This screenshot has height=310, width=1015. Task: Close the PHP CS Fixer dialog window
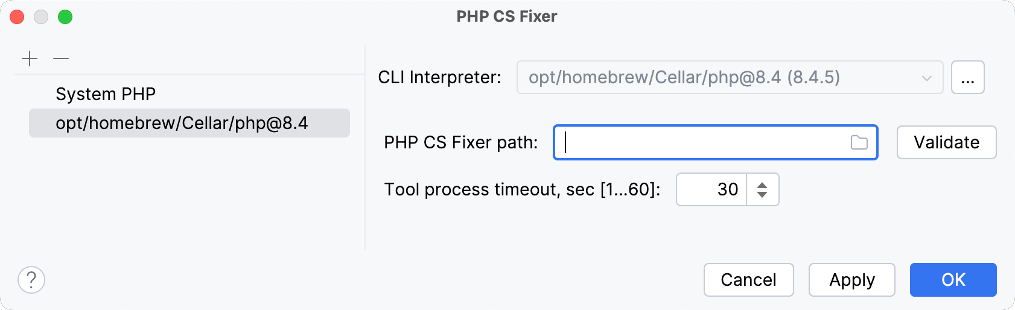point(17,17)
